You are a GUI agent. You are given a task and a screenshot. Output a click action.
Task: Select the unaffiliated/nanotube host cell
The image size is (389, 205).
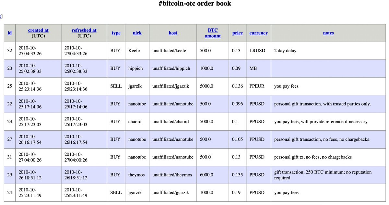[x=173, y=104]
